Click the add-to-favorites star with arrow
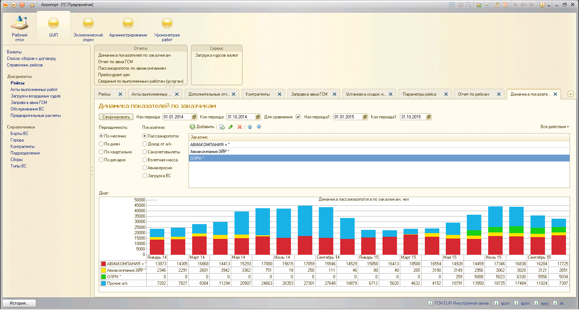Screen dimensions: 579x310 (x=479, y=5)
